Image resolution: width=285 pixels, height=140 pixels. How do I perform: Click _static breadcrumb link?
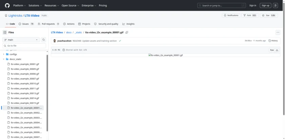[78, 32]
